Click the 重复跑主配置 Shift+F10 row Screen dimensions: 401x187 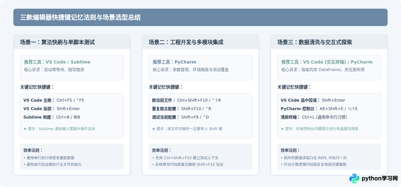tap(182, 109)
